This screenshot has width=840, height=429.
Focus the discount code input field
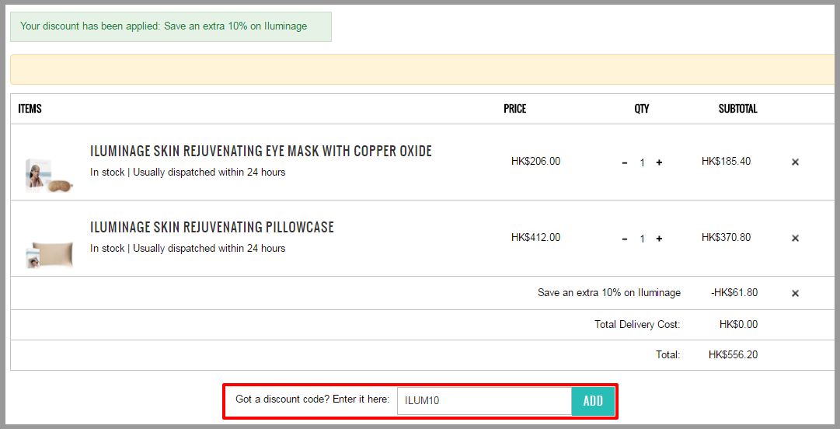pyautogui.click(x=484, y=401)
